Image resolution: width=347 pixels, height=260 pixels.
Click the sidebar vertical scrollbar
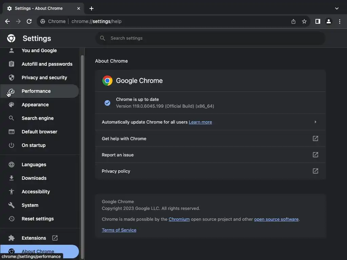click(x=82, y=152)
